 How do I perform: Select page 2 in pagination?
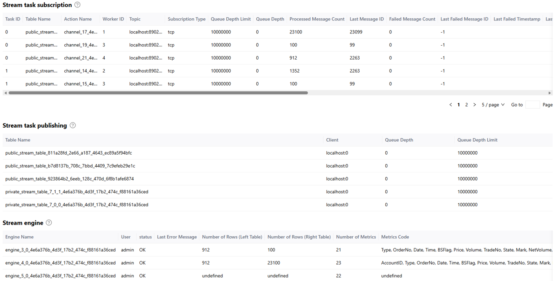(x=467, y=105)
